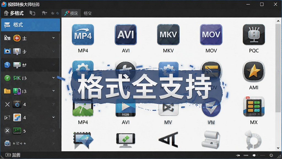The width and height of the screenshot is (282, 159).
Task: Switch to the tab with the red pin icon
Action: coord(71,13)
